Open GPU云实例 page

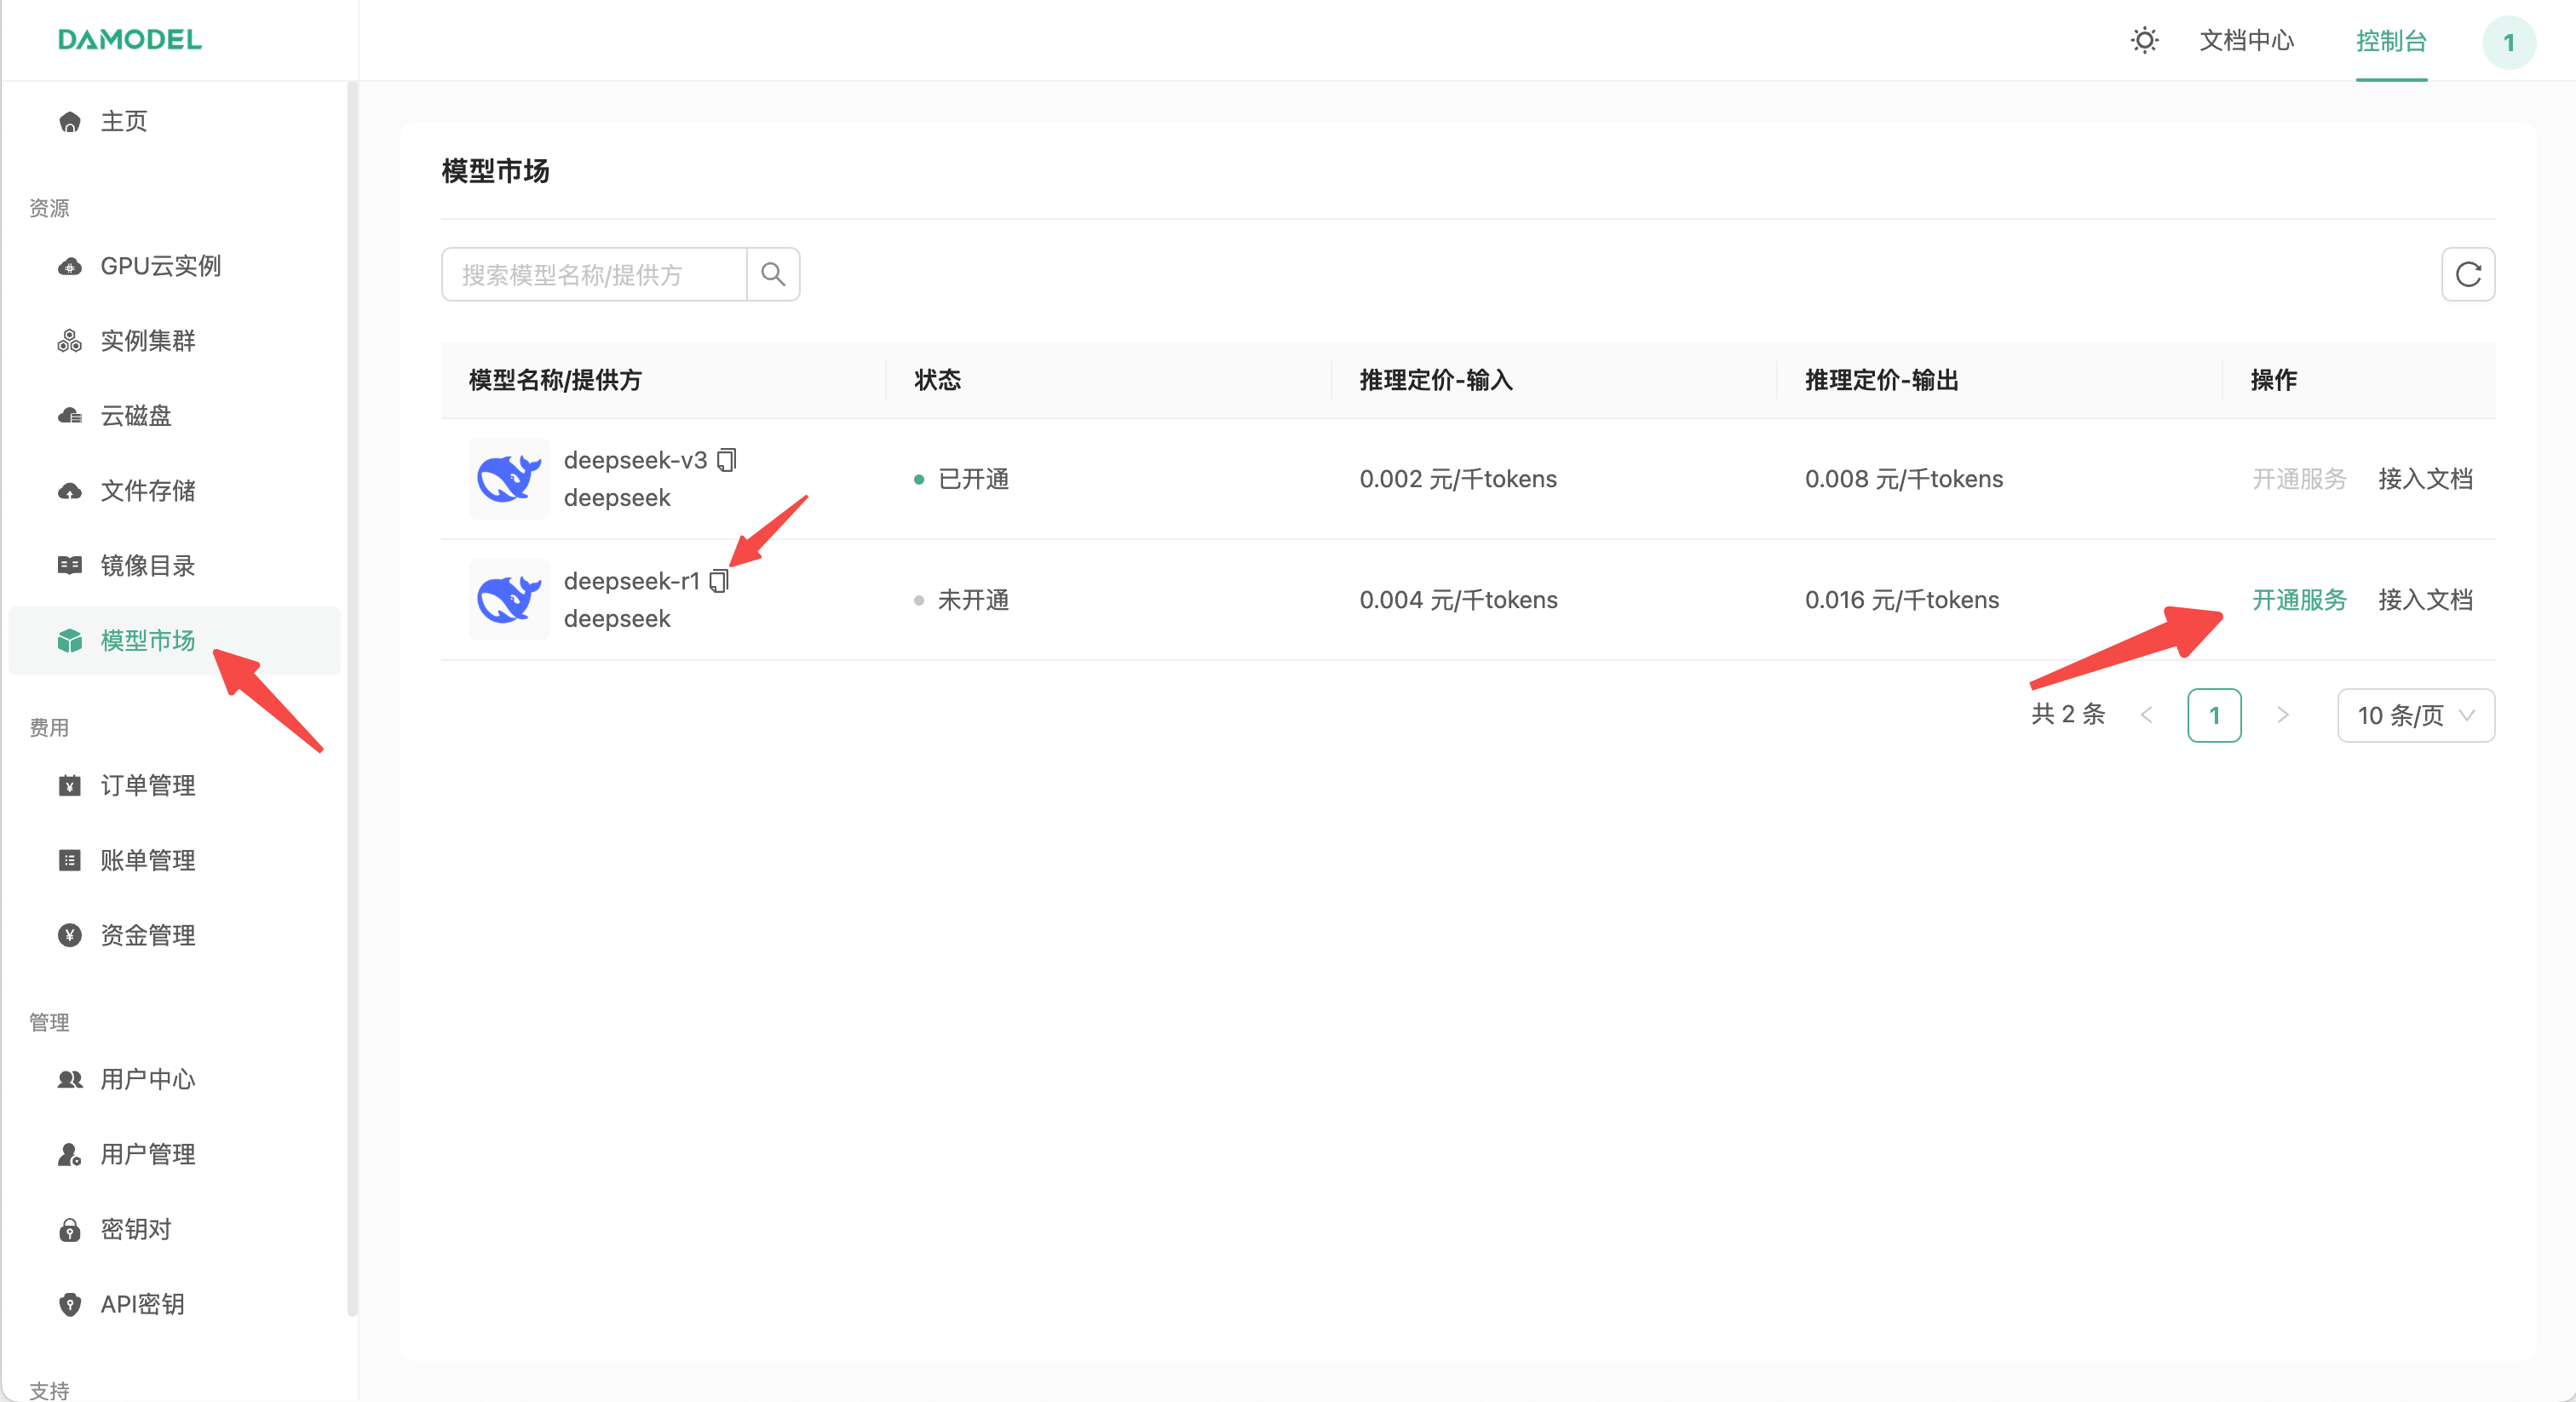pos(161,266)
